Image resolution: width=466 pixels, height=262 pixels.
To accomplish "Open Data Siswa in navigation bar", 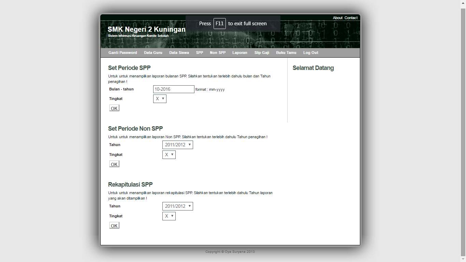I will click(179, 53).
